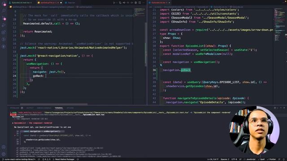
Task: Click the git branch name in status bar
Action: pyautogui.click(x=19, y=159)
